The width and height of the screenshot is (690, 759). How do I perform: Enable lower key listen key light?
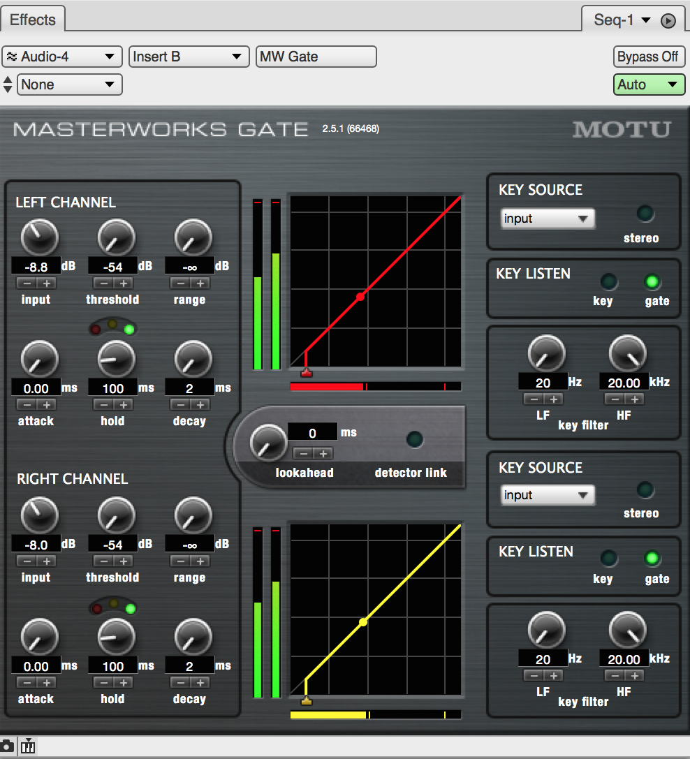(609, 559)
